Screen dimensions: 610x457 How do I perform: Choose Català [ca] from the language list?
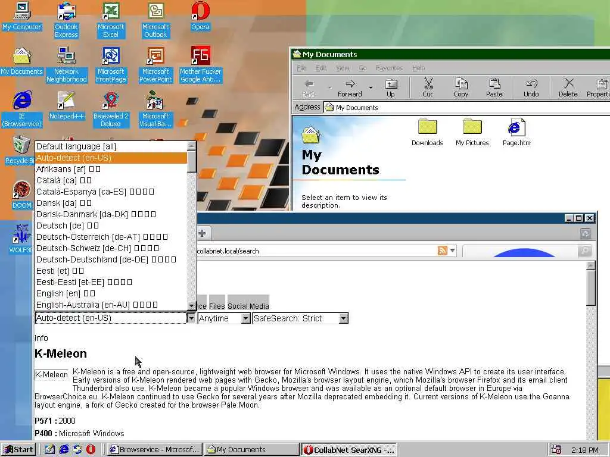click(x=111, y=180)
